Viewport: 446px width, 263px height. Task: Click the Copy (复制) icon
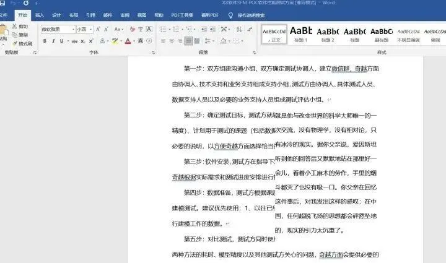tap(14, 35)
